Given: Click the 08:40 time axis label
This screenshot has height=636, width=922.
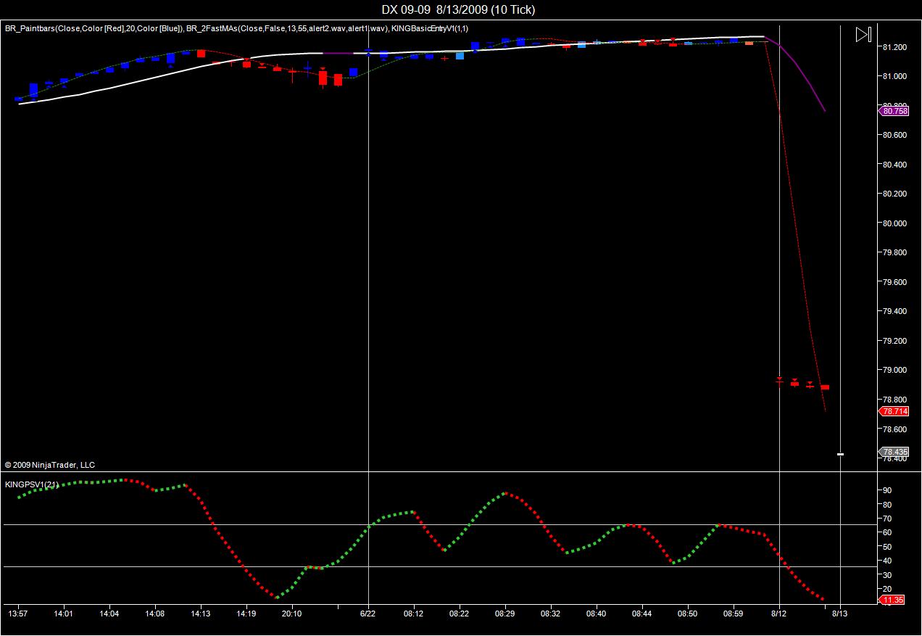Looking at the screenshot, I should (x=597, y=614).
